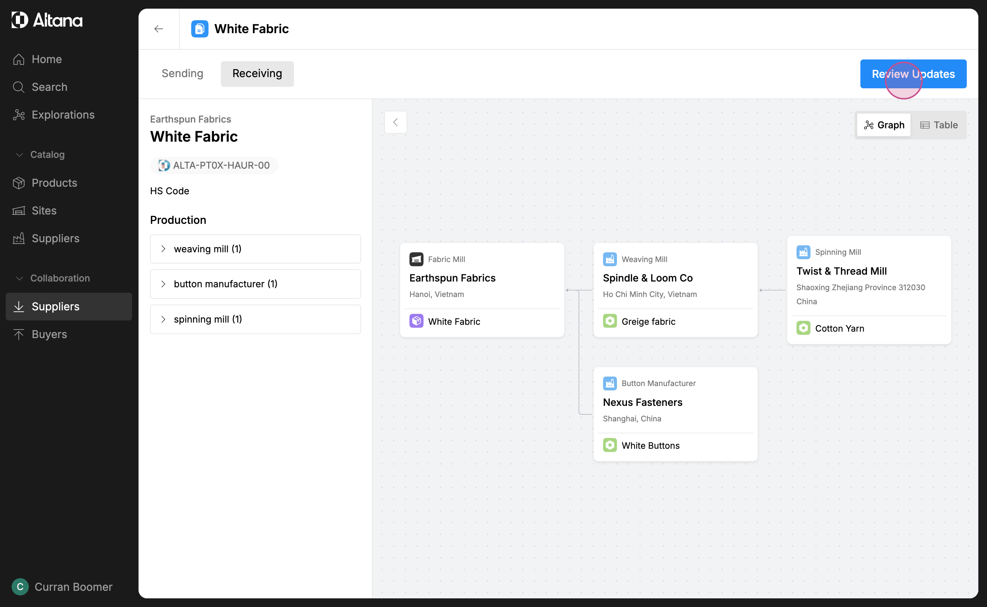Select the Graph view toggle

pyautogui.click(x=884, y=125)
